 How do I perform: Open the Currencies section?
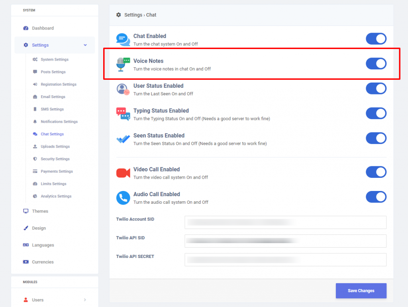click(x=43, y=262)
